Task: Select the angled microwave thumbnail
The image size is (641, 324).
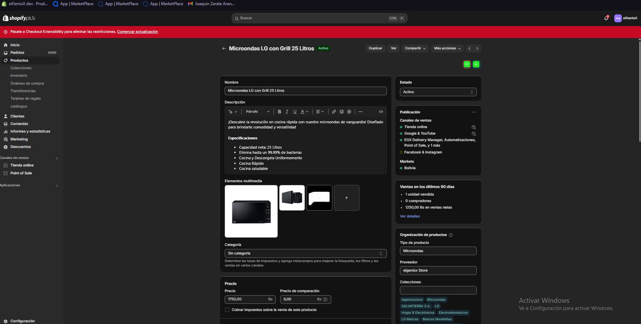Action: 292,198
